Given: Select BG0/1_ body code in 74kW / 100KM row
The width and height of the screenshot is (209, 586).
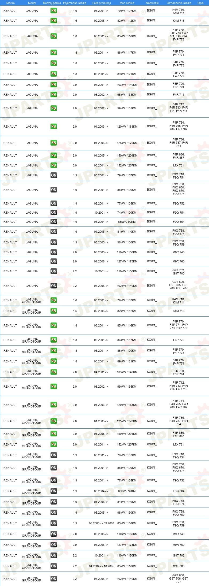Looking at the screenshot, I should [x=152, y=212].
